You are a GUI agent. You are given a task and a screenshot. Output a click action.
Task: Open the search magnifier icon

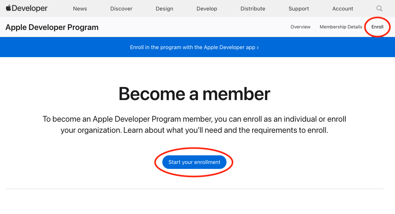tap(379, 8)
